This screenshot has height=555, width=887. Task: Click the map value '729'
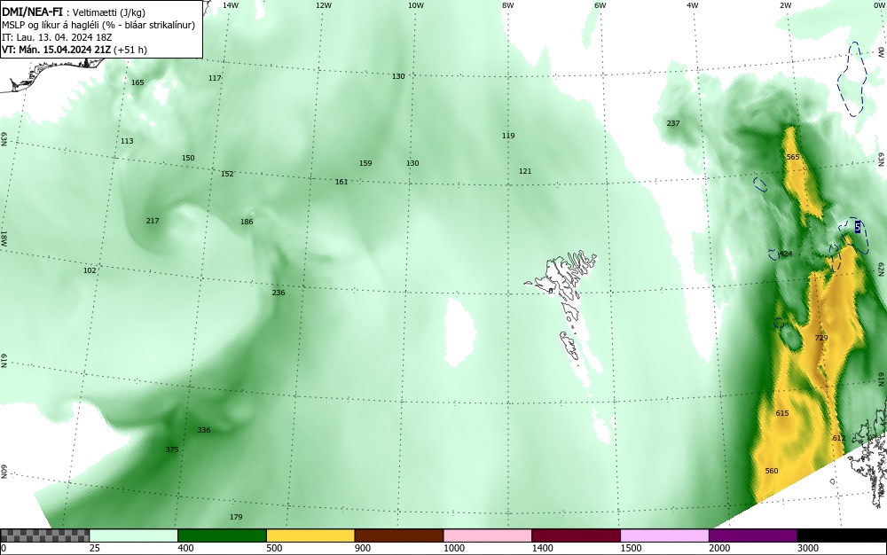click(821, 338)
